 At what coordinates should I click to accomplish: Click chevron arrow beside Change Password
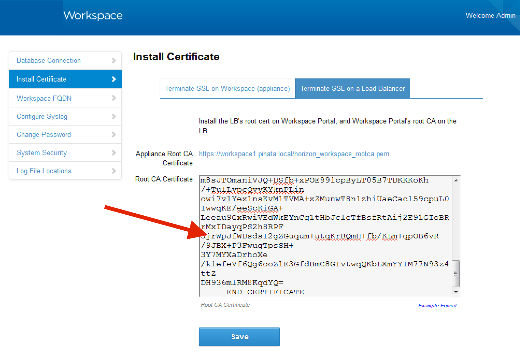click(113, 135)
